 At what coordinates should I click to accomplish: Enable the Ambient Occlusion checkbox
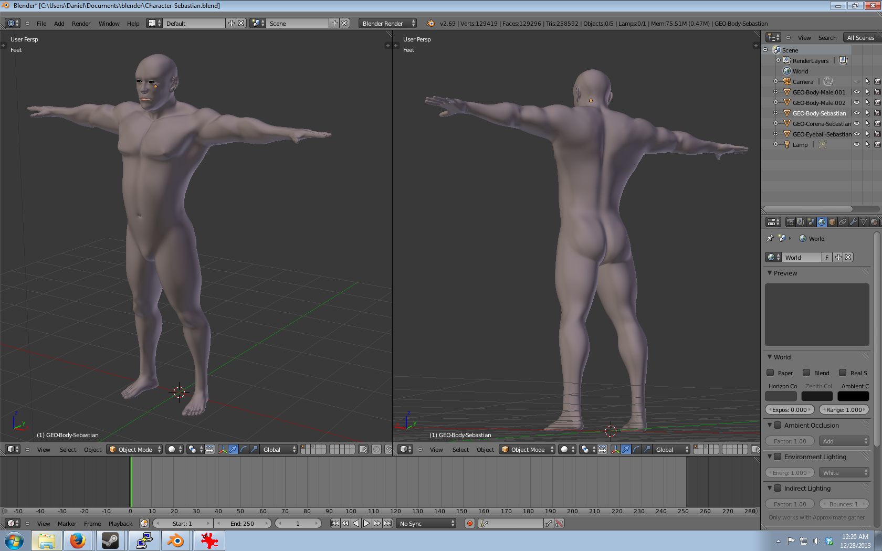click(x=778, y=425)
